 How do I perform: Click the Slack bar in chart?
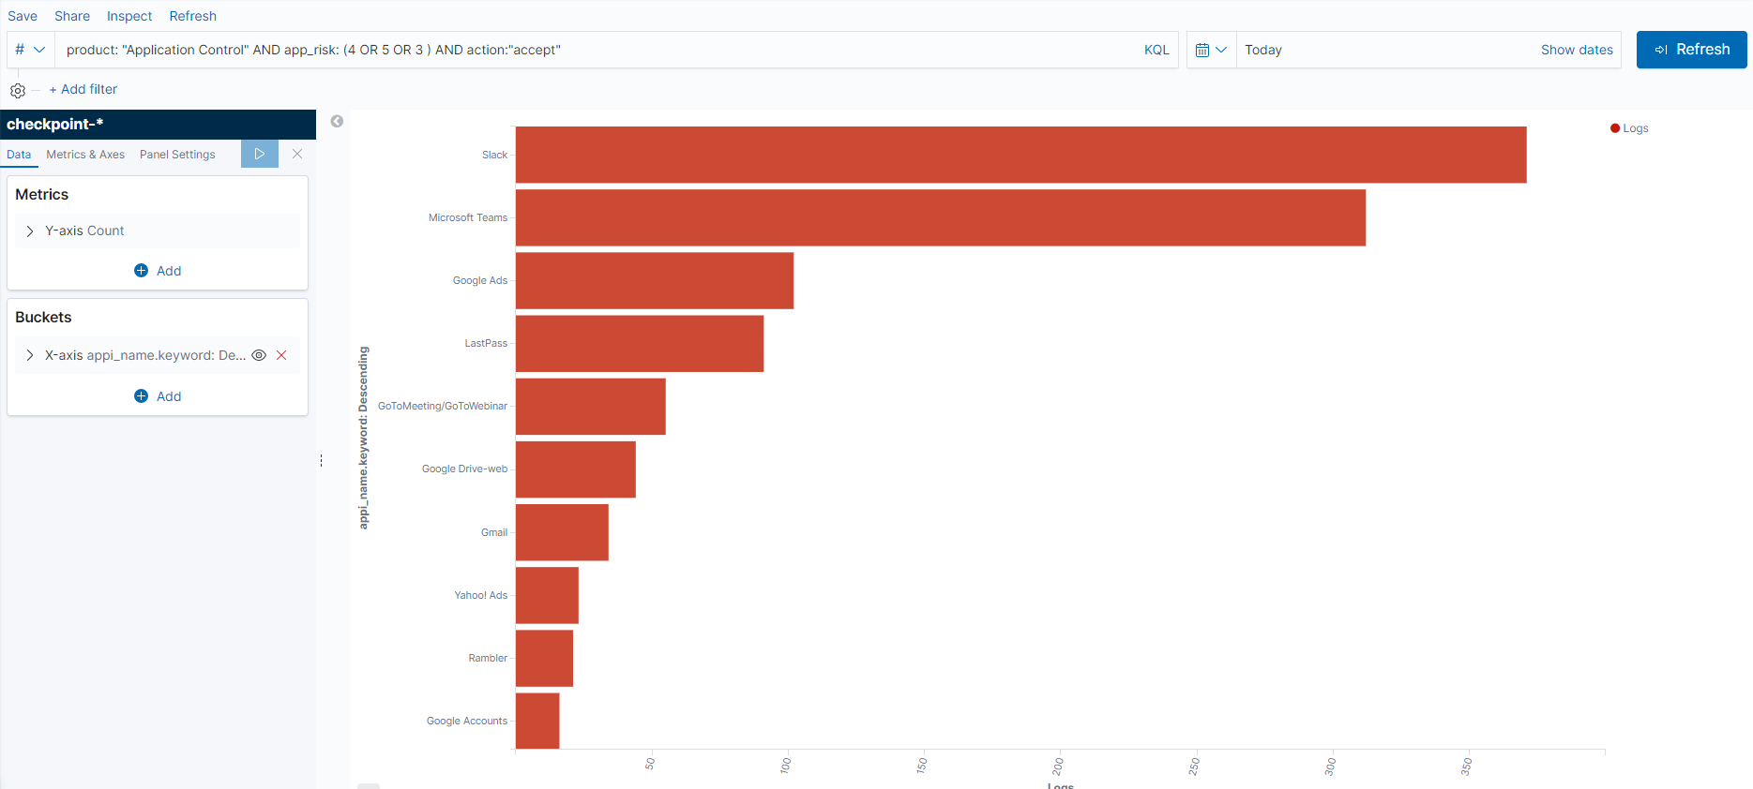(x=1020, y=155)
